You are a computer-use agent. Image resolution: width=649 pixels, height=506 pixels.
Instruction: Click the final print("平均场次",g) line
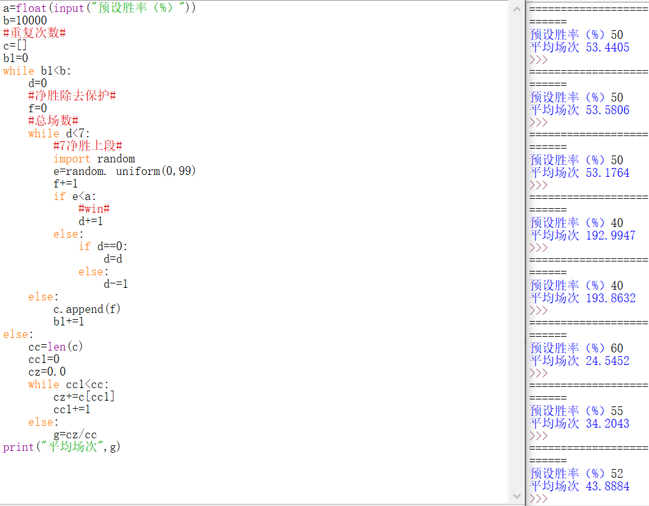(61, 447)
